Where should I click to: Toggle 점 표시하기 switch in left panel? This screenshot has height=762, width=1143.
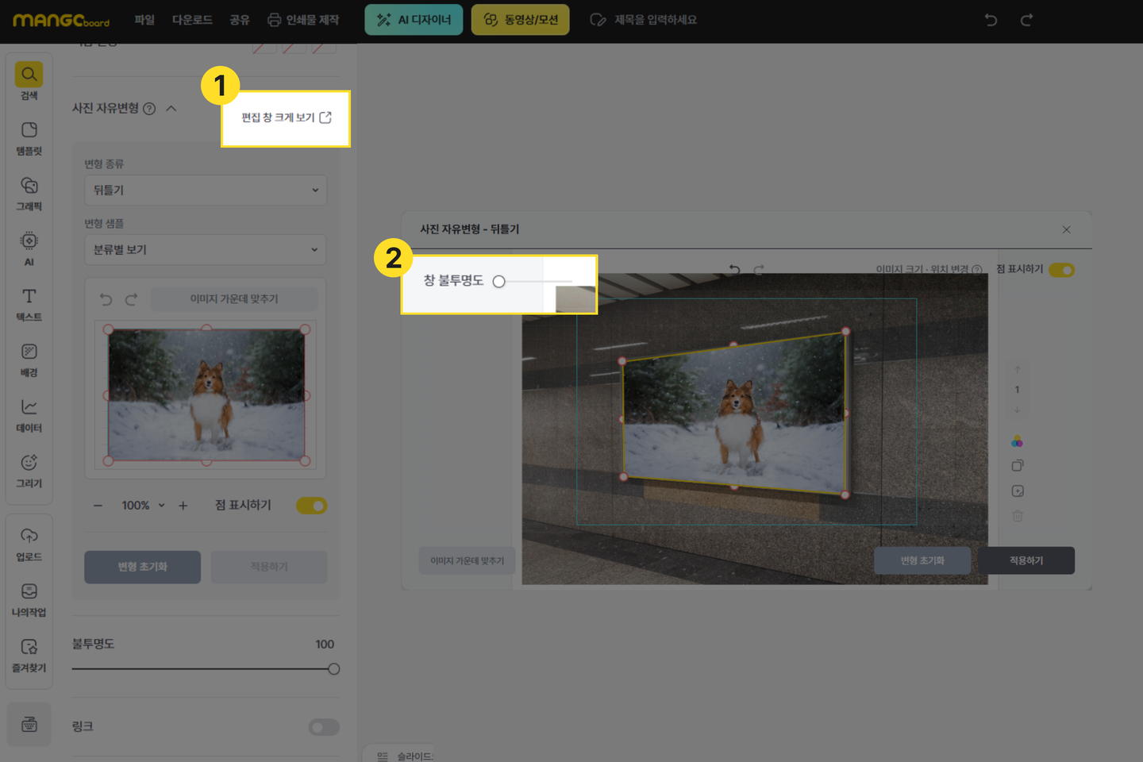click(x=311, y=506)
